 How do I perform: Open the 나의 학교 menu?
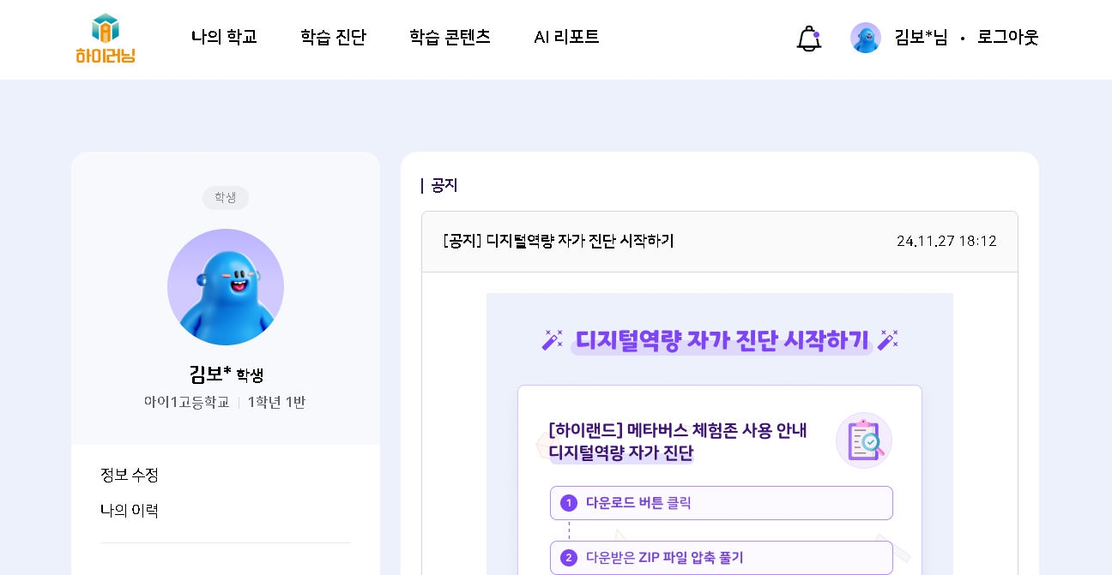(224, 38)
